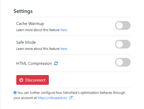Click the refresh icon beside HTML Compression
This screenshot has width=144, height=109.
[56, 63]
